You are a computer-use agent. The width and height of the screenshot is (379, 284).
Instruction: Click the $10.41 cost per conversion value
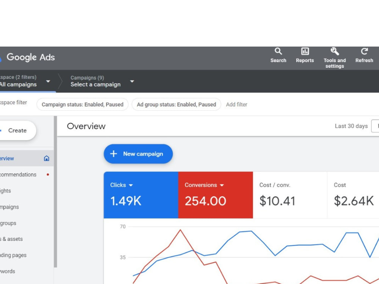tap(277, 201)
